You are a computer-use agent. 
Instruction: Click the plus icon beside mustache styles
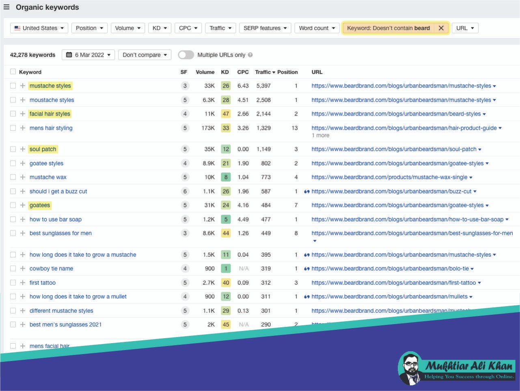23,86
